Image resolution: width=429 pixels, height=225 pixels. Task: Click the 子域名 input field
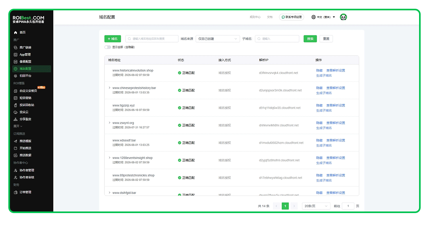[x=277, y=39]
